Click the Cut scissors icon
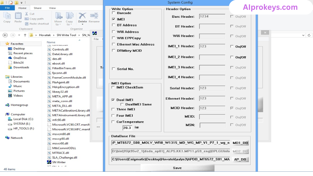The width and height of the screenshot is (313, 176). [27, 14]
